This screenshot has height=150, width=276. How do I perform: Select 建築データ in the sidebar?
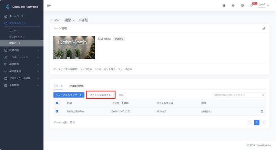22,43
